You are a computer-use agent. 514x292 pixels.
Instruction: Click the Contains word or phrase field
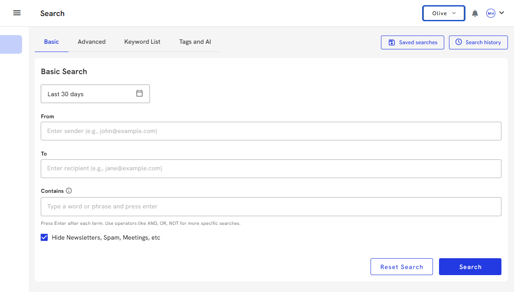pyautogui.click(x=271, y=207)
